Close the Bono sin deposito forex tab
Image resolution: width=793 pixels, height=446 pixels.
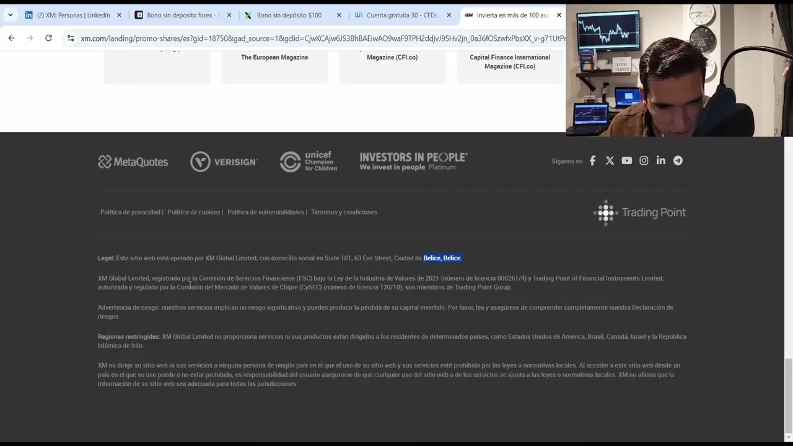click(229, 15)
